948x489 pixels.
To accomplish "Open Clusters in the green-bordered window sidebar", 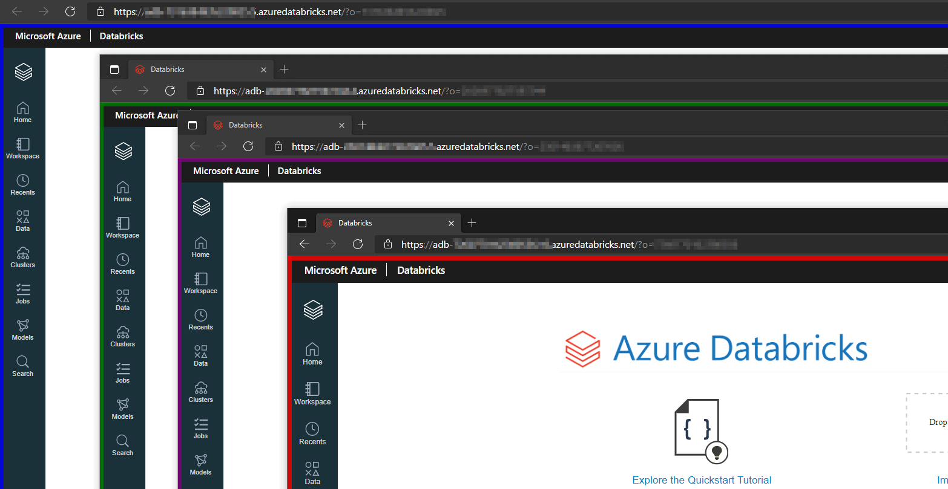I will pyautogui.click(x=122, y=337).
